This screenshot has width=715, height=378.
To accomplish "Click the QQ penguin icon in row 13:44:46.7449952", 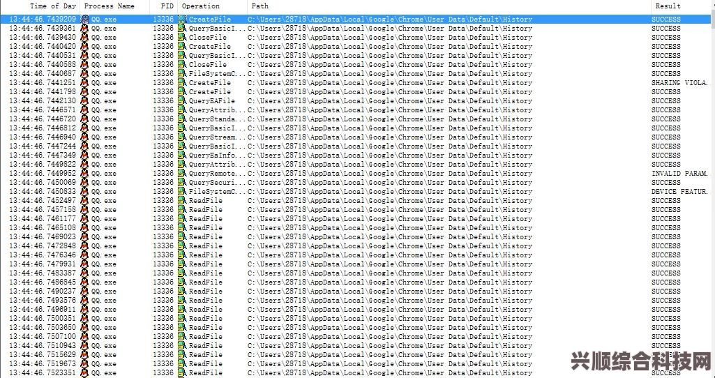I will (84, 173).
